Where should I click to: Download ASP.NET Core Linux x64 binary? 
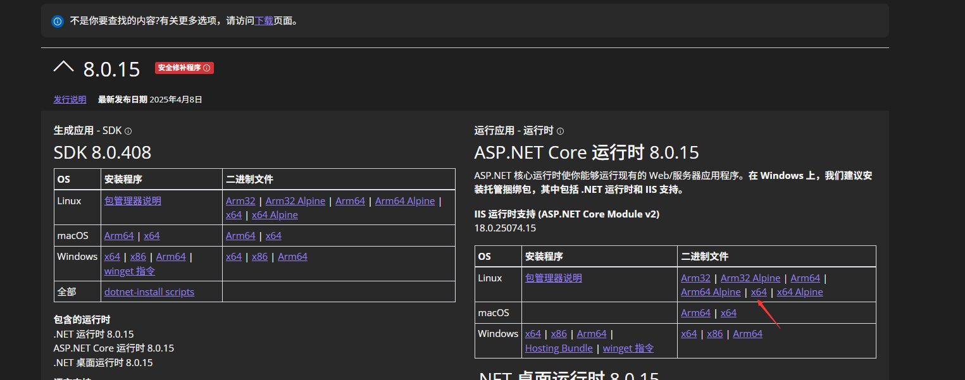point(759,291)
